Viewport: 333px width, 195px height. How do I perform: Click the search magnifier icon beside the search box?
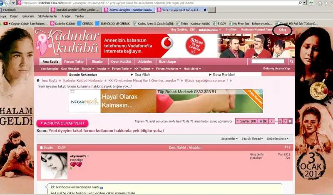click(x=291, y=62)
